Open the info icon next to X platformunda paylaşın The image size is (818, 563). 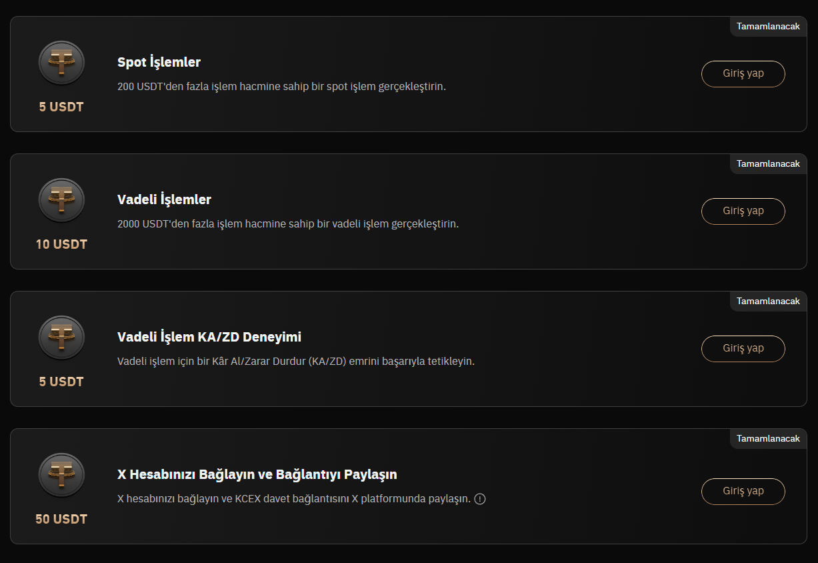(x=480, y=499)
